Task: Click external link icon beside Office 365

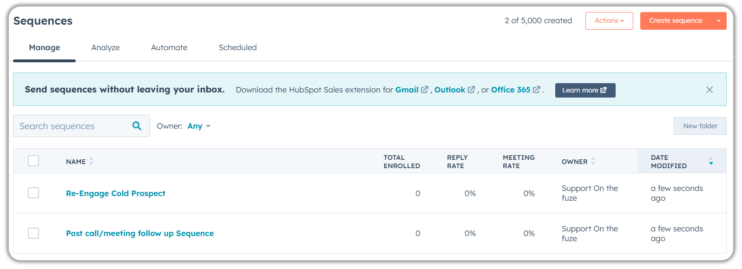Action: pyautogui.click(x=536, y=90)
